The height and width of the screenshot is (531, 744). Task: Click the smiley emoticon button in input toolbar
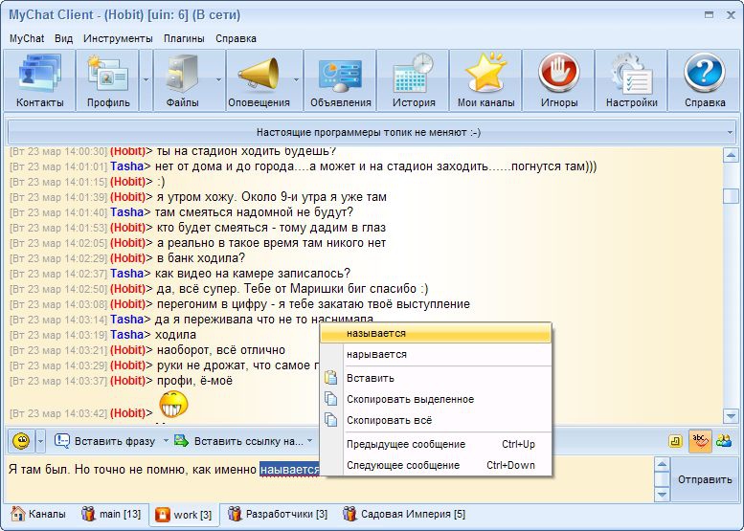coord(21,441)
